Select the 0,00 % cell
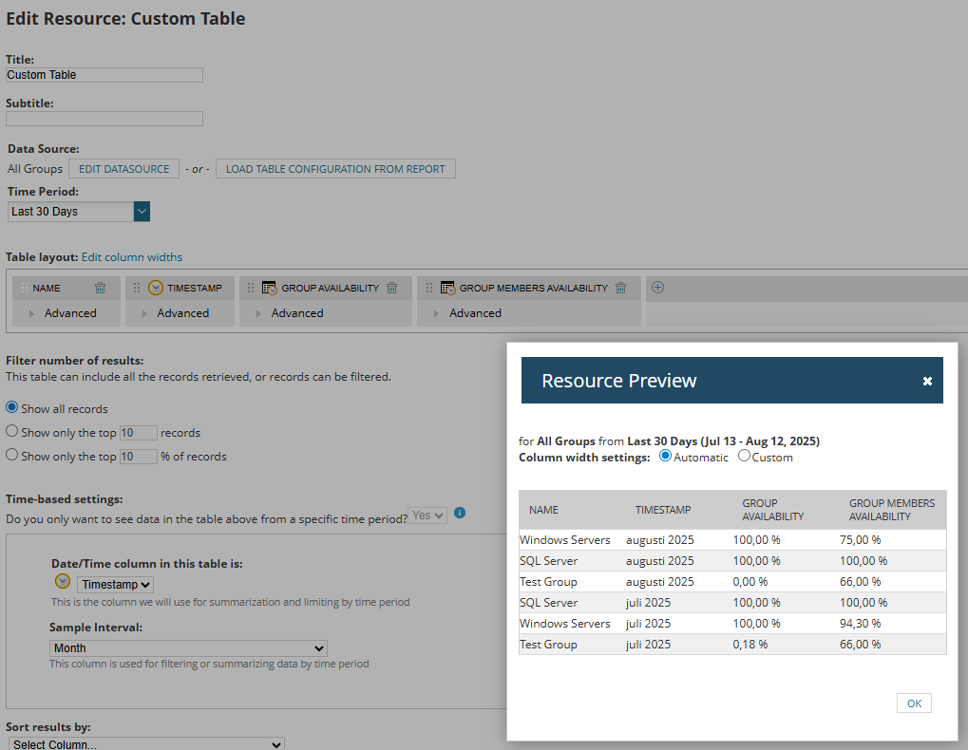The height and width of the screenshot is (750, 968). [750, 582]
